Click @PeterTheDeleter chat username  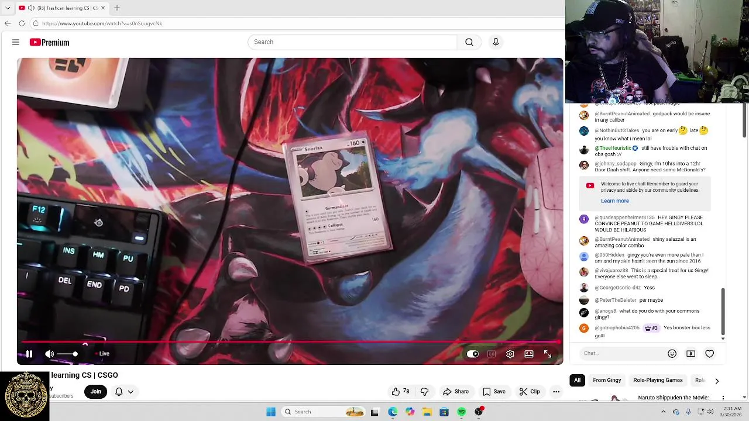pos(615,300)
